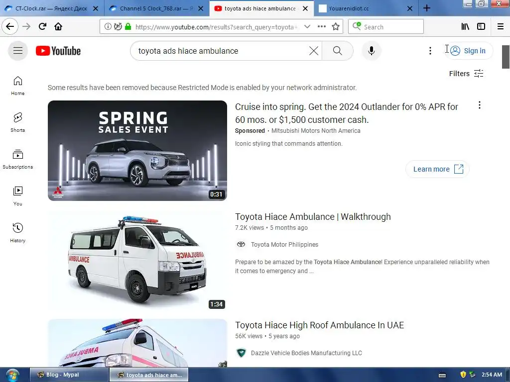This screenshot has height=382, width=510.
Task: Reload the current page
Action: pos(42,26)
